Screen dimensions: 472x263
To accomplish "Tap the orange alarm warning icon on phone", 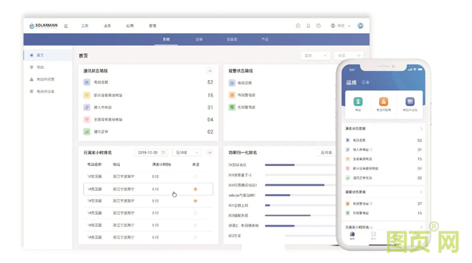I will click(x=383, y=101).
